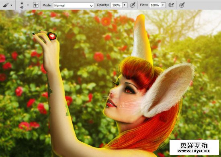The width and height of the screenshot is (221, 157).
Task: Enable airbrush mode icon
Action: tap(171, 5)
